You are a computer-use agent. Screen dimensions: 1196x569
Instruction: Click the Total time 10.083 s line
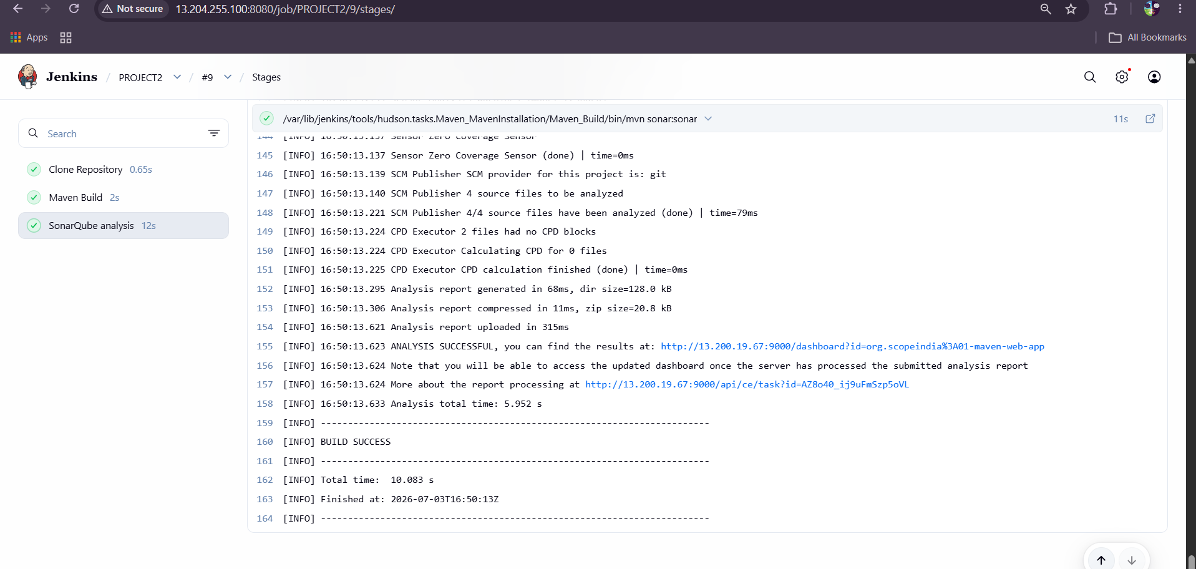tap(358, 480)
